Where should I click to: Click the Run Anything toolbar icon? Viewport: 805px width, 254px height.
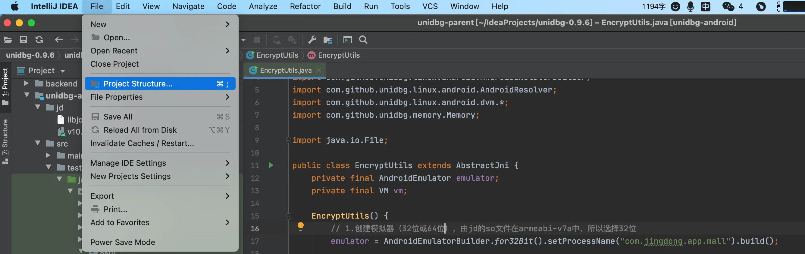coord(347,40)
